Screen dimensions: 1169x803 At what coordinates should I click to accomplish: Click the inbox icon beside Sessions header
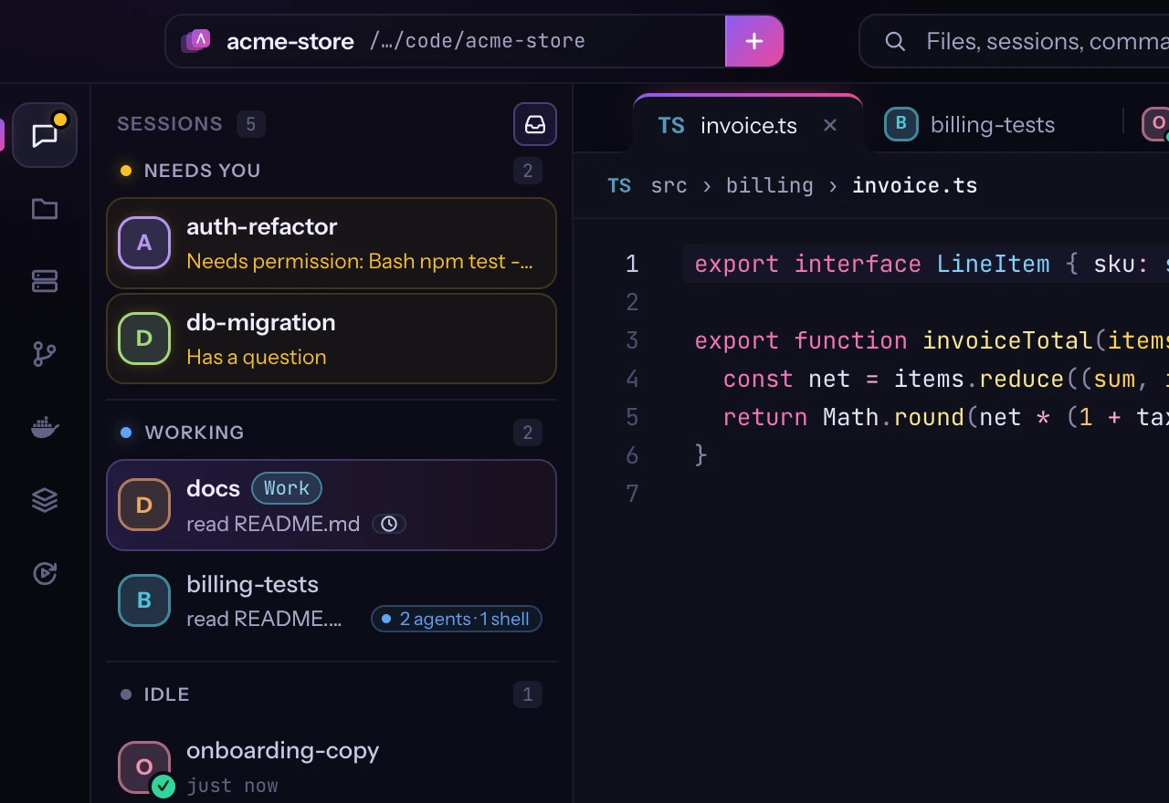point(535,124)
